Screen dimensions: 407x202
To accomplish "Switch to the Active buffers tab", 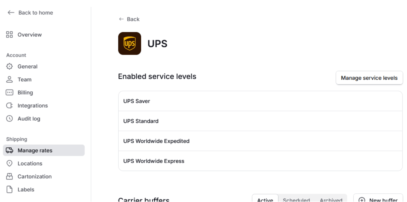I will 265,199.
